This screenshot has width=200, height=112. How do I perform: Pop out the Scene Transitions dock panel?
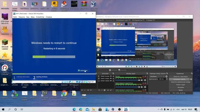pos(167,73)
